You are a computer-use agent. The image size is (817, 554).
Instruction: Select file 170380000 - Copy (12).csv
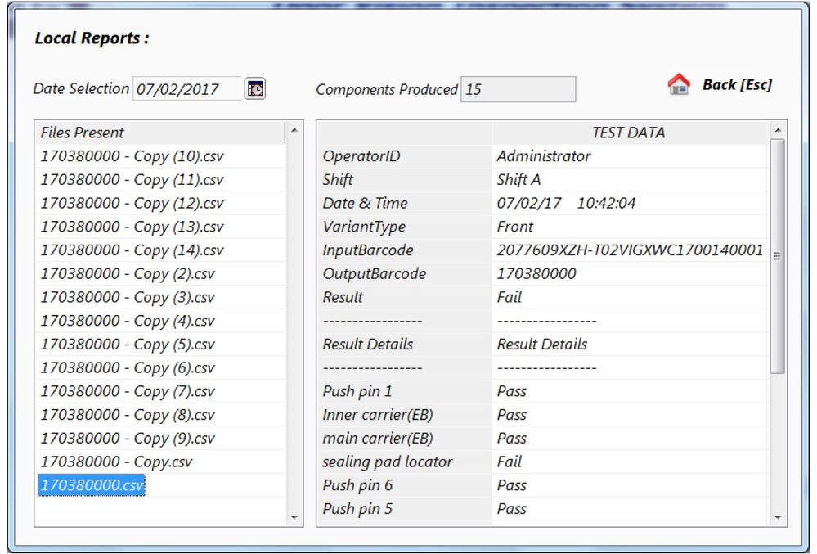coord(160,203)
